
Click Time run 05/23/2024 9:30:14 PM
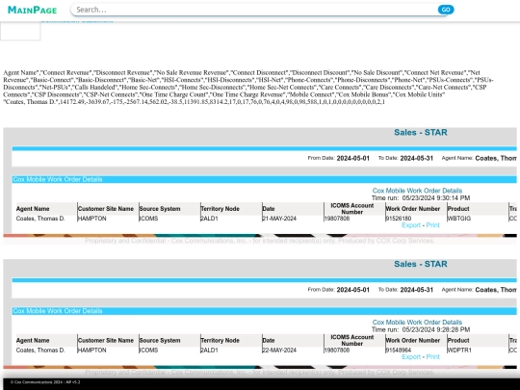421,198
